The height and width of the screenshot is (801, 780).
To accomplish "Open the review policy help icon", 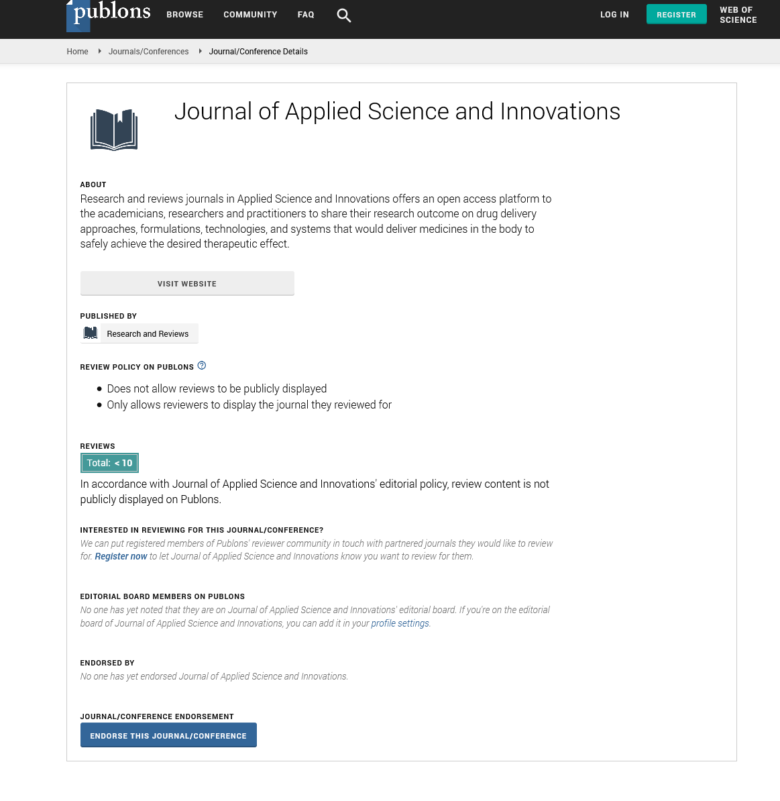I will point(202,366).
